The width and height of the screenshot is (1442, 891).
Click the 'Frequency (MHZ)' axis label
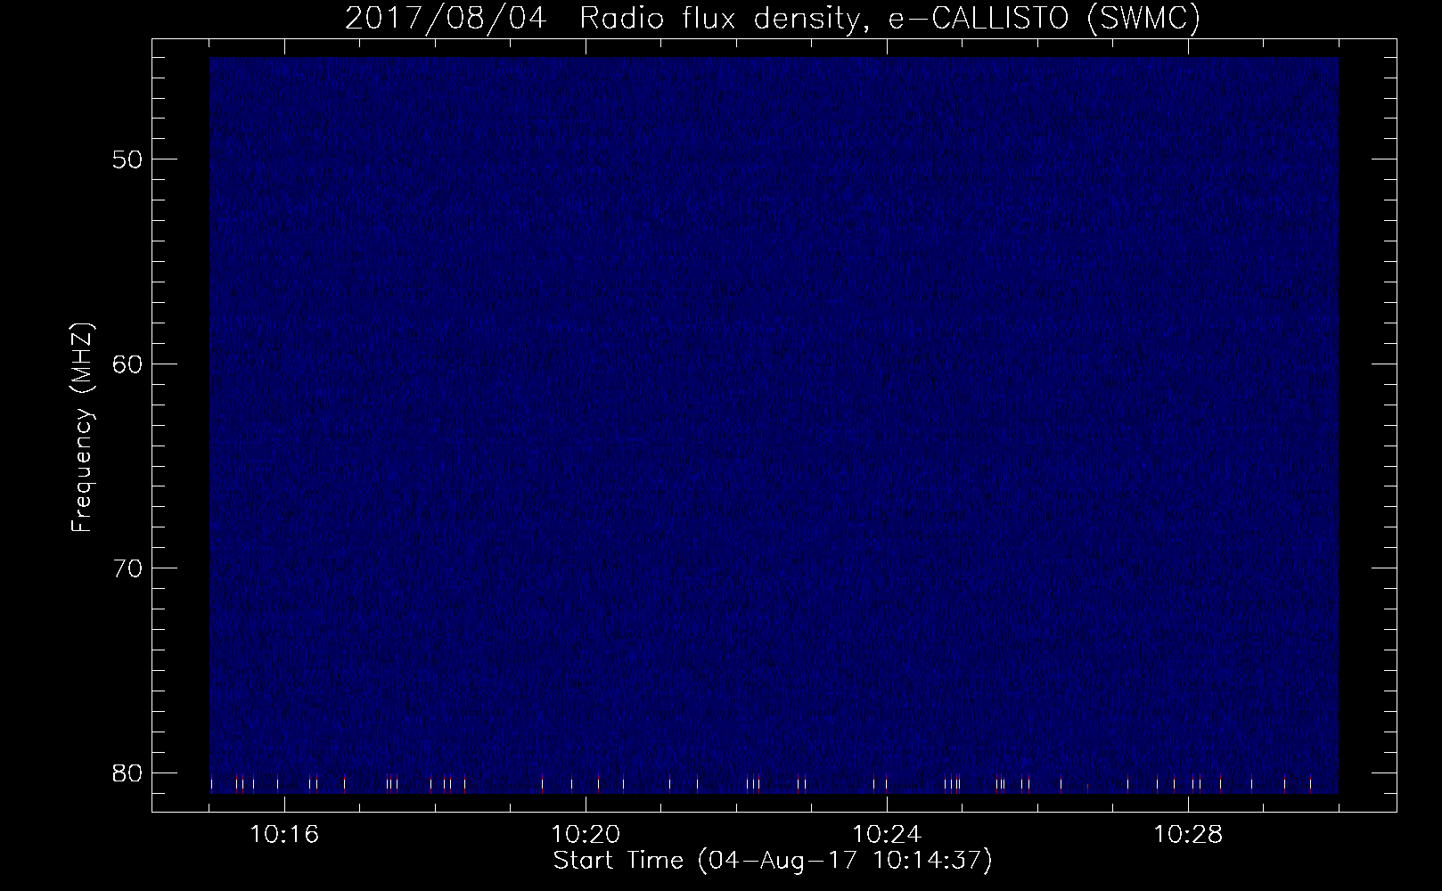pos(83,428)
